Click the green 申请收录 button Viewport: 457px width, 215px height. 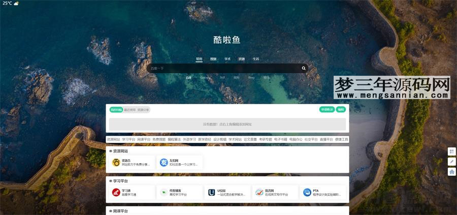click(x=327, y=109)
